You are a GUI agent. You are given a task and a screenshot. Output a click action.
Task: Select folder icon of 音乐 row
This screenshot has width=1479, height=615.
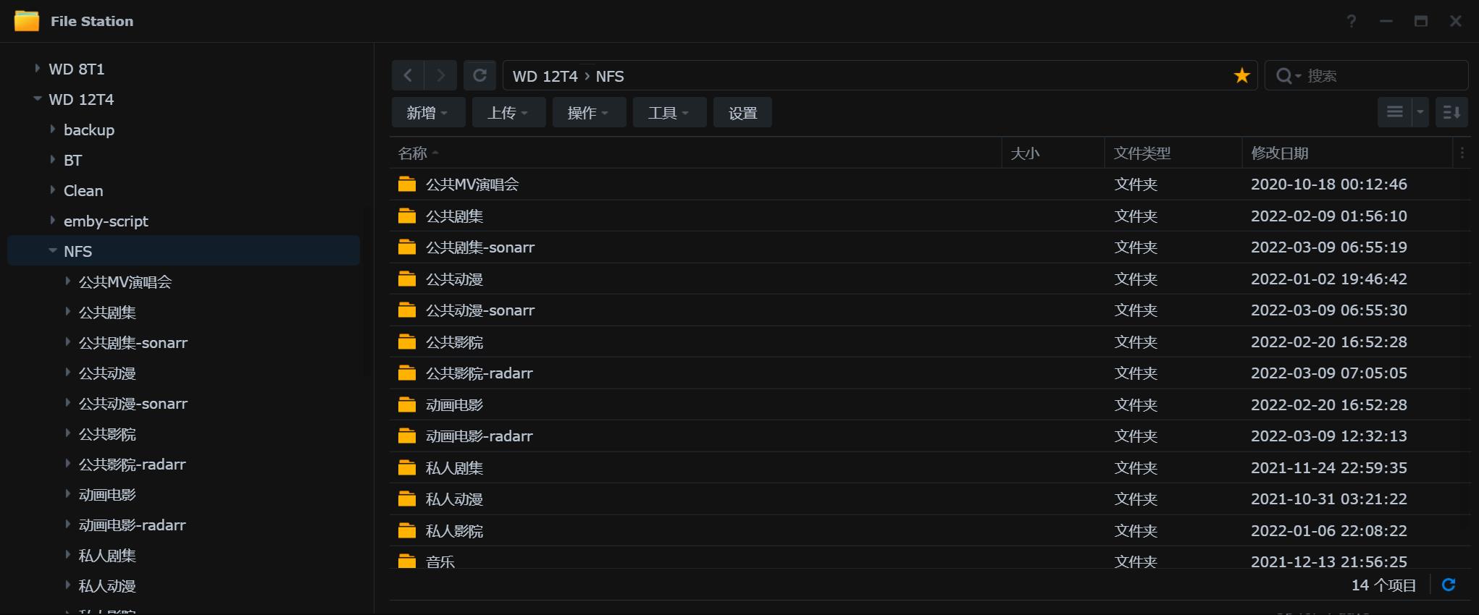pos(407,561)
